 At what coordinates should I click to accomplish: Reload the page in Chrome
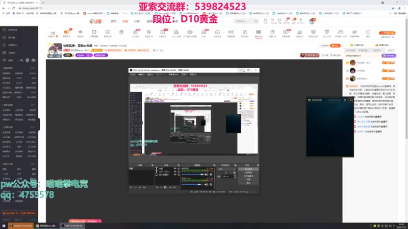tap(14, 8)
